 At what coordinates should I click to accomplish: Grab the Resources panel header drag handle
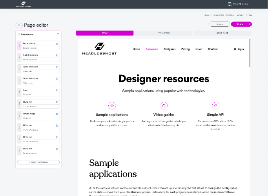pyautogui.click(x=19, y=34)
